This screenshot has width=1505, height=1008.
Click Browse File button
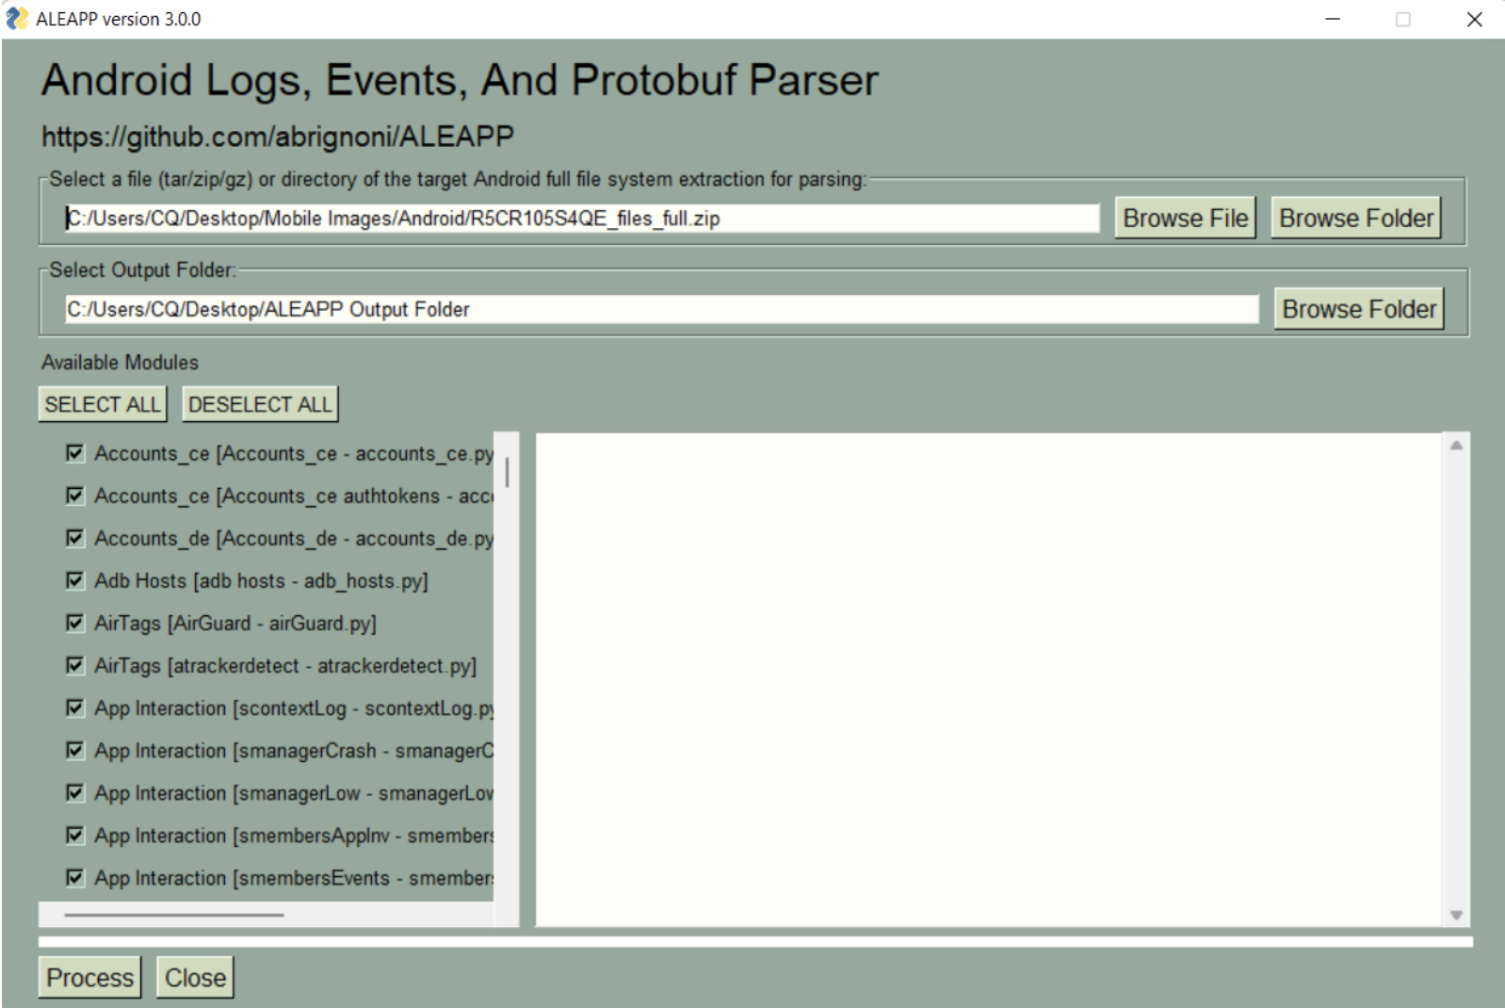tap(1185, 218)
